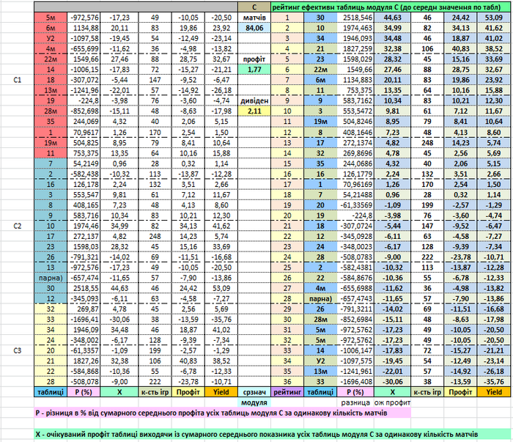Select the rating cell containing -852,6984
Viewport: 513px width, 442px height.
click(355, 320)
